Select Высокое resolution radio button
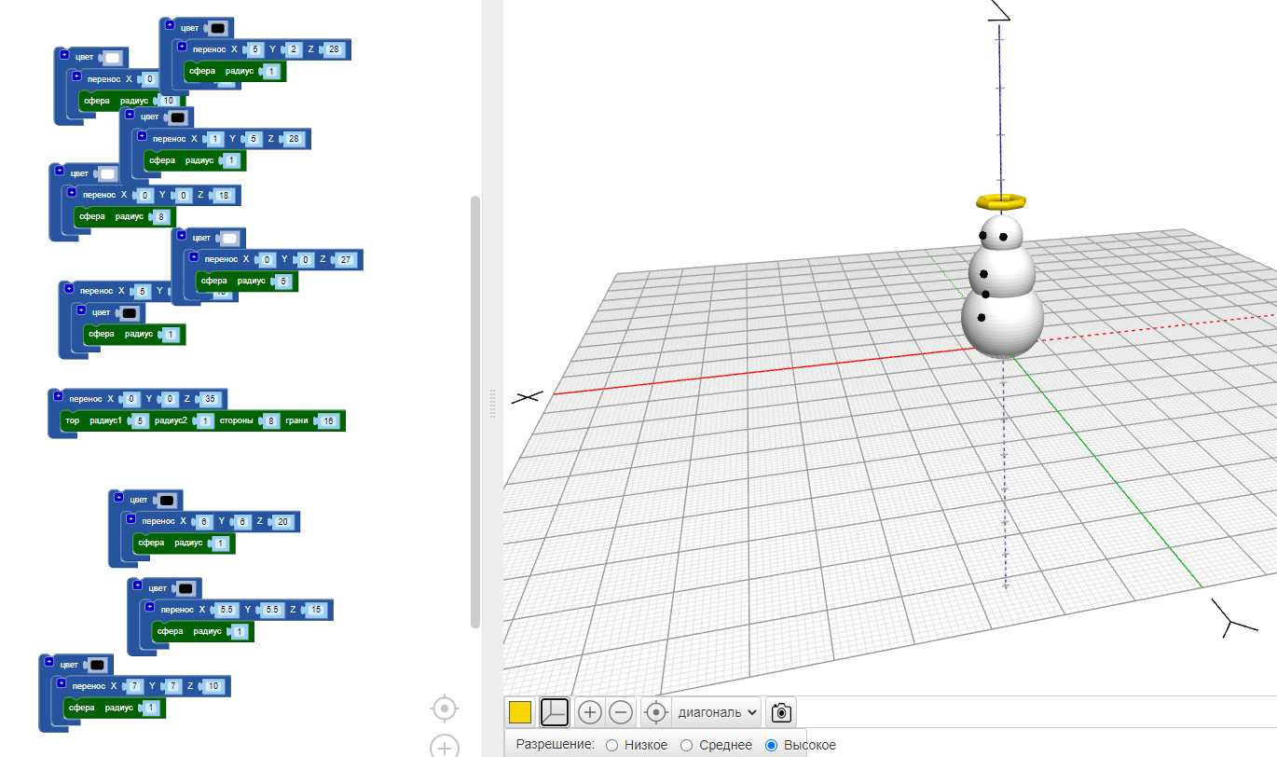Image resolution: width=1277 pixels, height=757 pixels. pyautogui.click(x=771, y=745)
